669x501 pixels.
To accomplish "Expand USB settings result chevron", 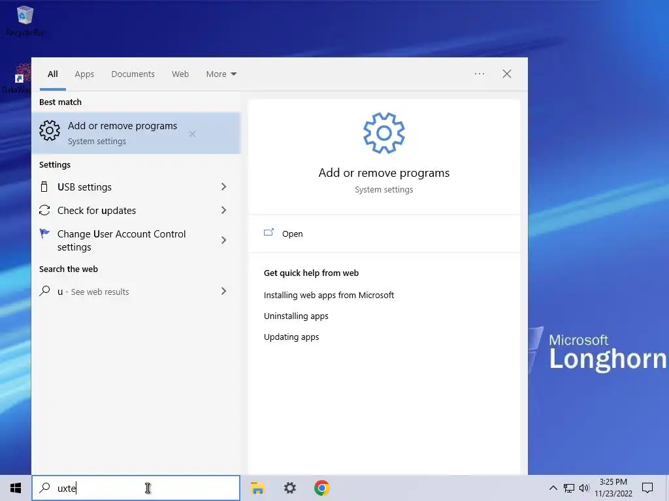I will click(223, 187).
